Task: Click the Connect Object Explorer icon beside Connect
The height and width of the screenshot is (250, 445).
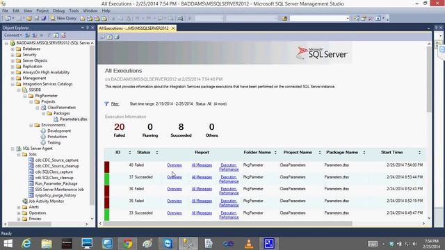Action: 28,35
